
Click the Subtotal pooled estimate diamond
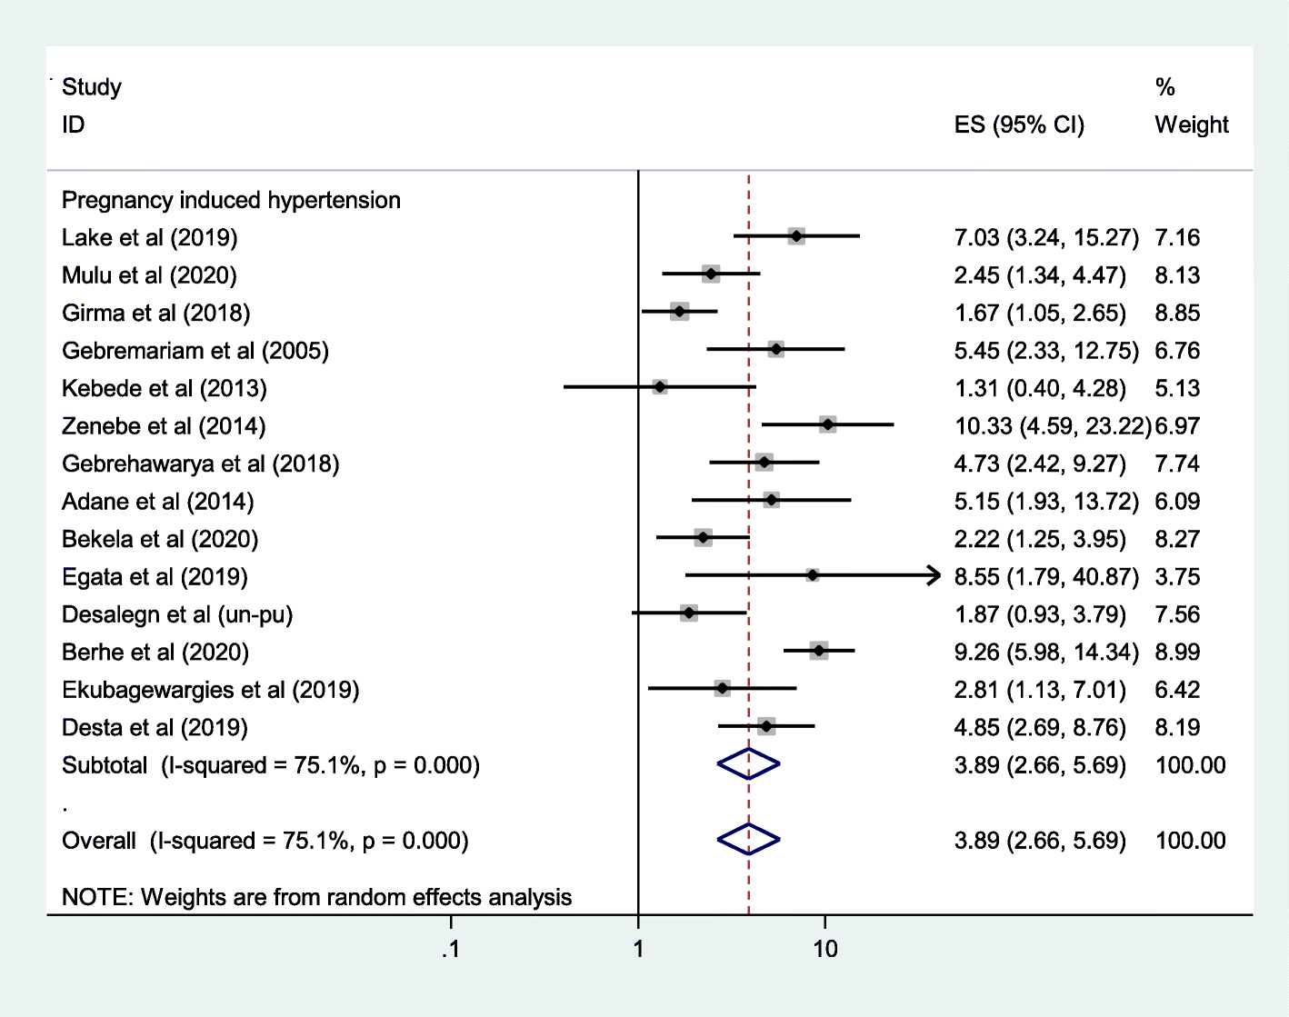tap(748, 765)
